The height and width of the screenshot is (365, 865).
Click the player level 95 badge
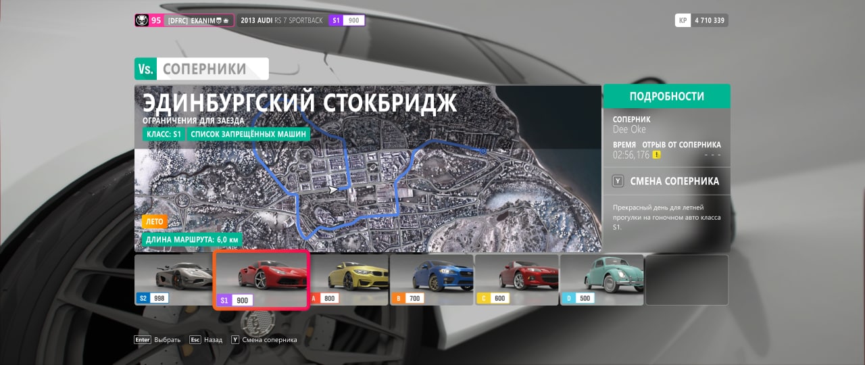click(x=156, y=20)
